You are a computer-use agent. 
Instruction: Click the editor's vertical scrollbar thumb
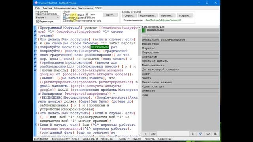pos(140,43)
